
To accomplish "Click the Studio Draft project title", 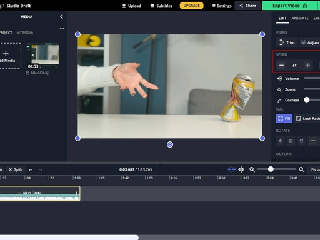I will click(19, 6).
